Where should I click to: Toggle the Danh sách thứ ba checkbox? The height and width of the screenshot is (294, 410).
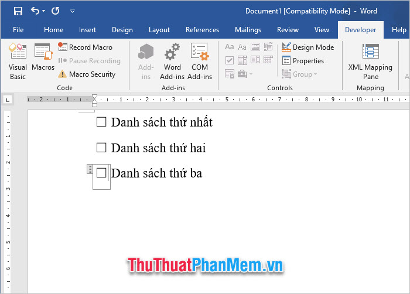click(101, 173)
